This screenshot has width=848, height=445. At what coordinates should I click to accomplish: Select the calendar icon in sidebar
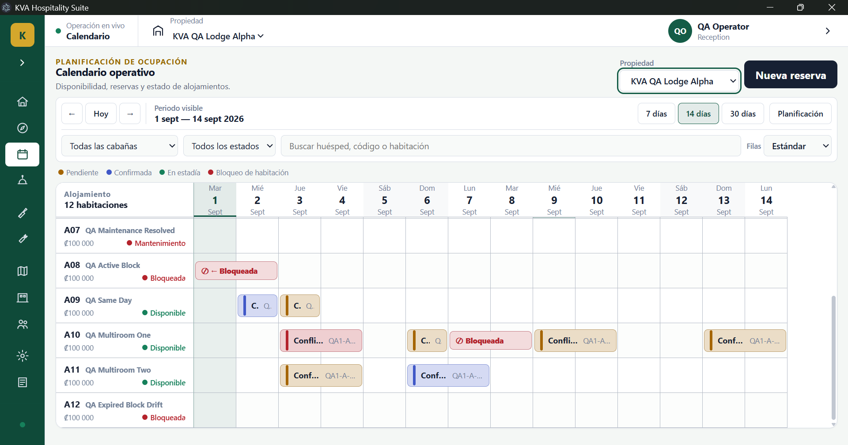[23, 155]
